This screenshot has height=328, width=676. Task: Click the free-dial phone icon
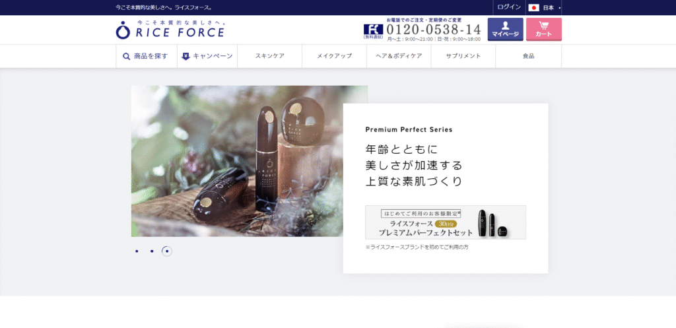[x=373, y=30]
